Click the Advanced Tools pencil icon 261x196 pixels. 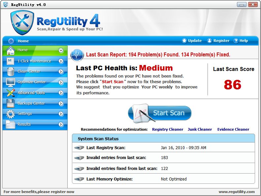11,93
